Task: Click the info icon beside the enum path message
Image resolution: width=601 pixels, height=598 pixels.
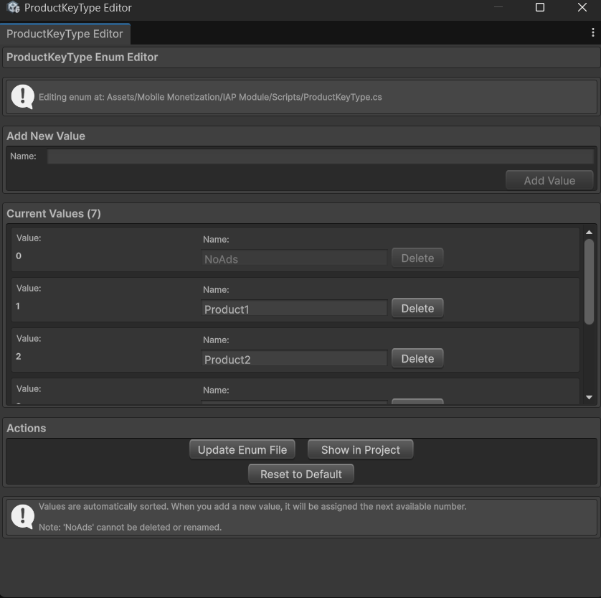Action: pyautogui.click(x=22, y=96)
